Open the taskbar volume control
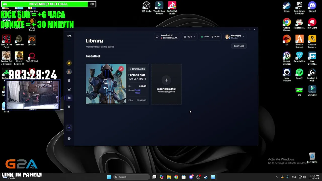The width and height of the screenshot is (322, 181). pos(304,177)
